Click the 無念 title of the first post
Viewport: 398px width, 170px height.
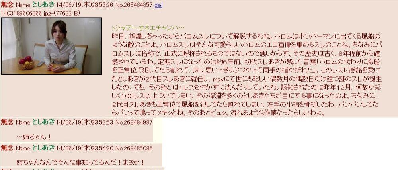coord(7,4)
